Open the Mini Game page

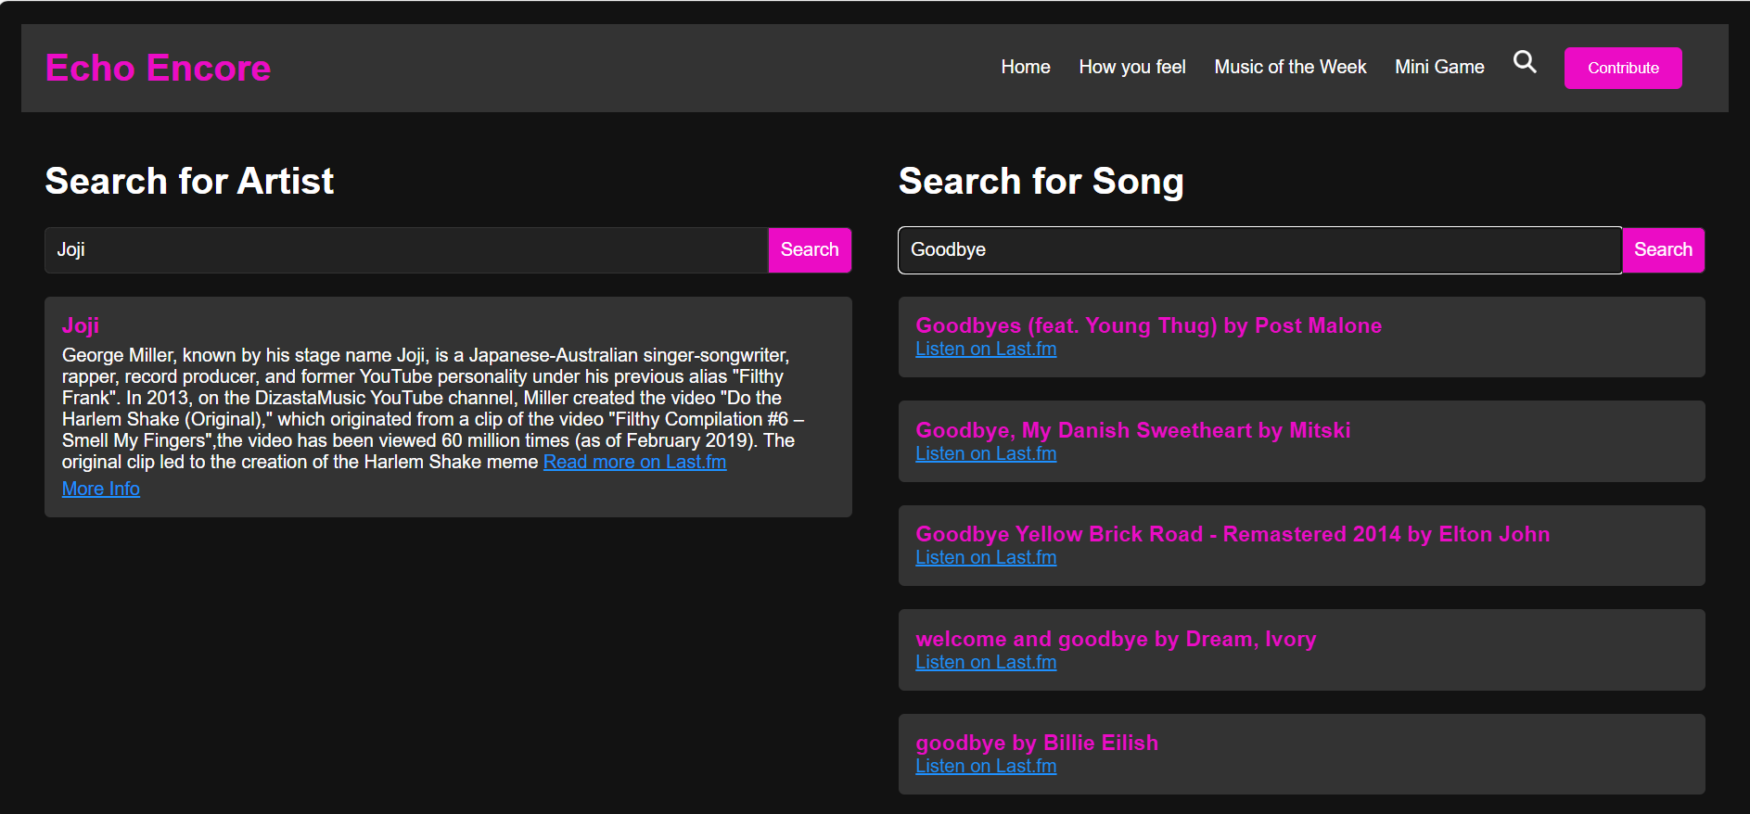[x=1438, y=67]
